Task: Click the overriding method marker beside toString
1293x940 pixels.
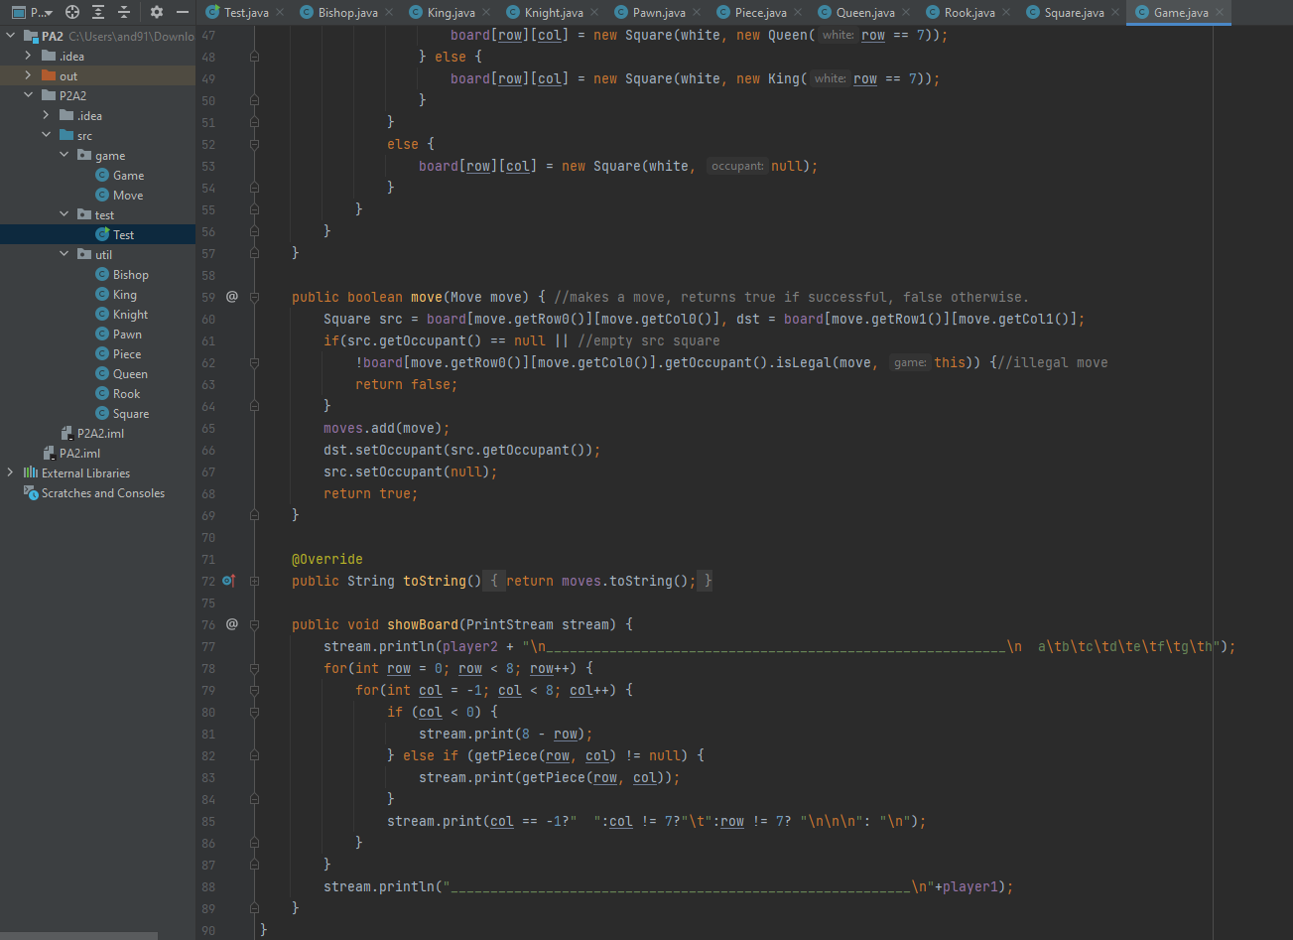Action: point(227,581)
